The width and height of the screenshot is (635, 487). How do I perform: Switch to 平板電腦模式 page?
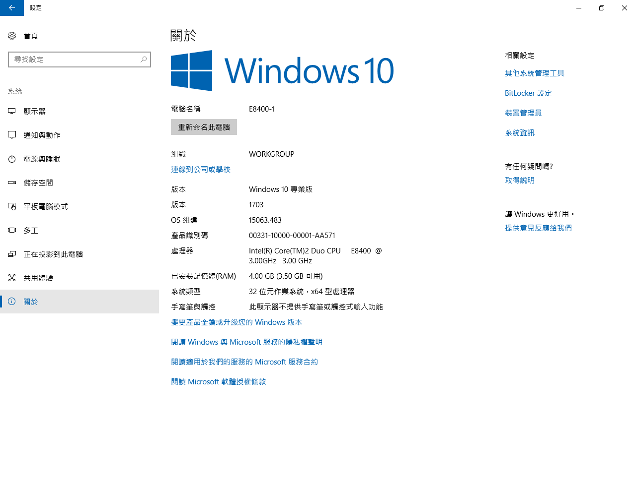(79, 206)
